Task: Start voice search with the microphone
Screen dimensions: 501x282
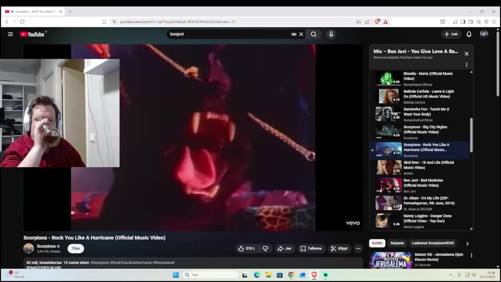Action: (x=331, y=34)
